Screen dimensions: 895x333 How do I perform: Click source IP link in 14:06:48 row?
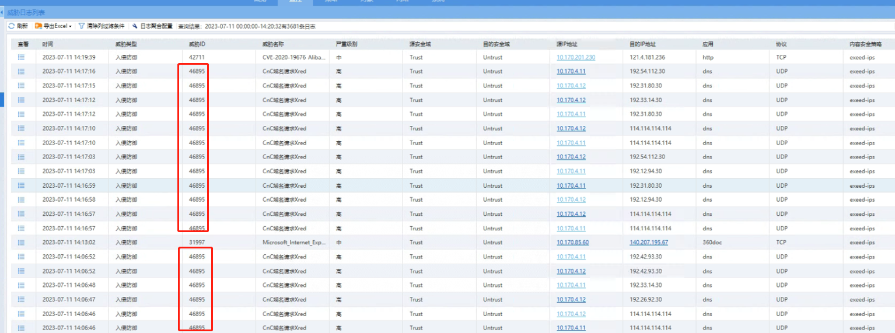click(x=571, y=285)
